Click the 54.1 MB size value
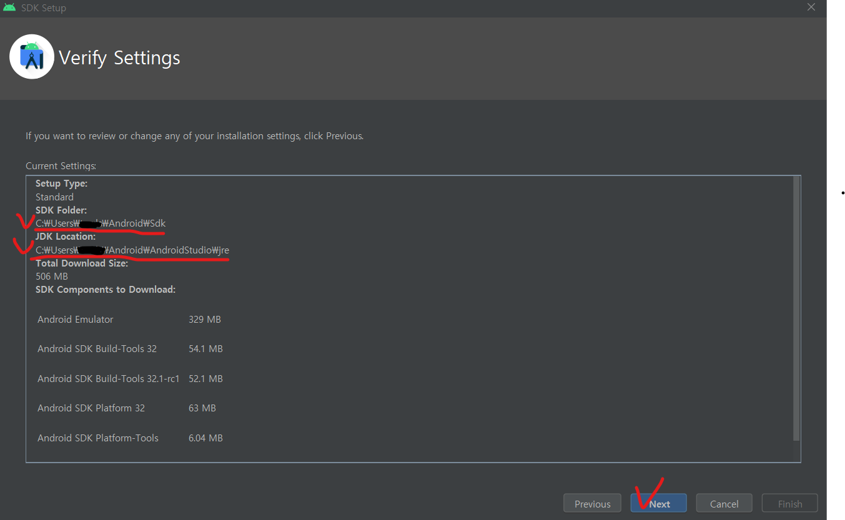 (205, 348)
